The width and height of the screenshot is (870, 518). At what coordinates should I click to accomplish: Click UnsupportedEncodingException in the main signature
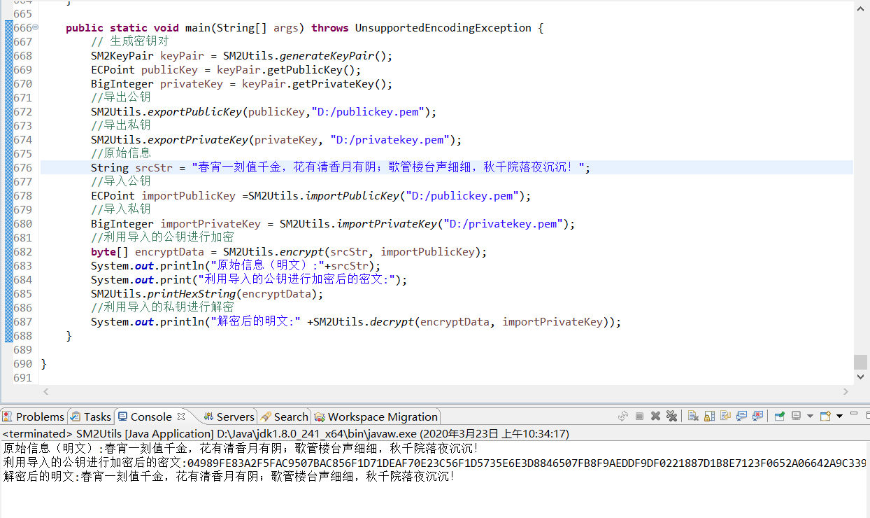tap(443, 28)
